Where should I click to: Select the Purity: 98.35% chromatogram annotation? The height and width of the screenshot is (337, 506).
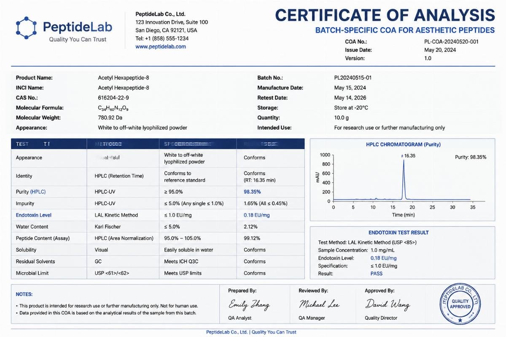point(471,157)
